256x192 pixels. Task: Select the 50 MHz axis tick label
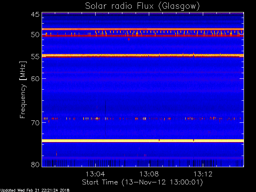coord(35,35)
